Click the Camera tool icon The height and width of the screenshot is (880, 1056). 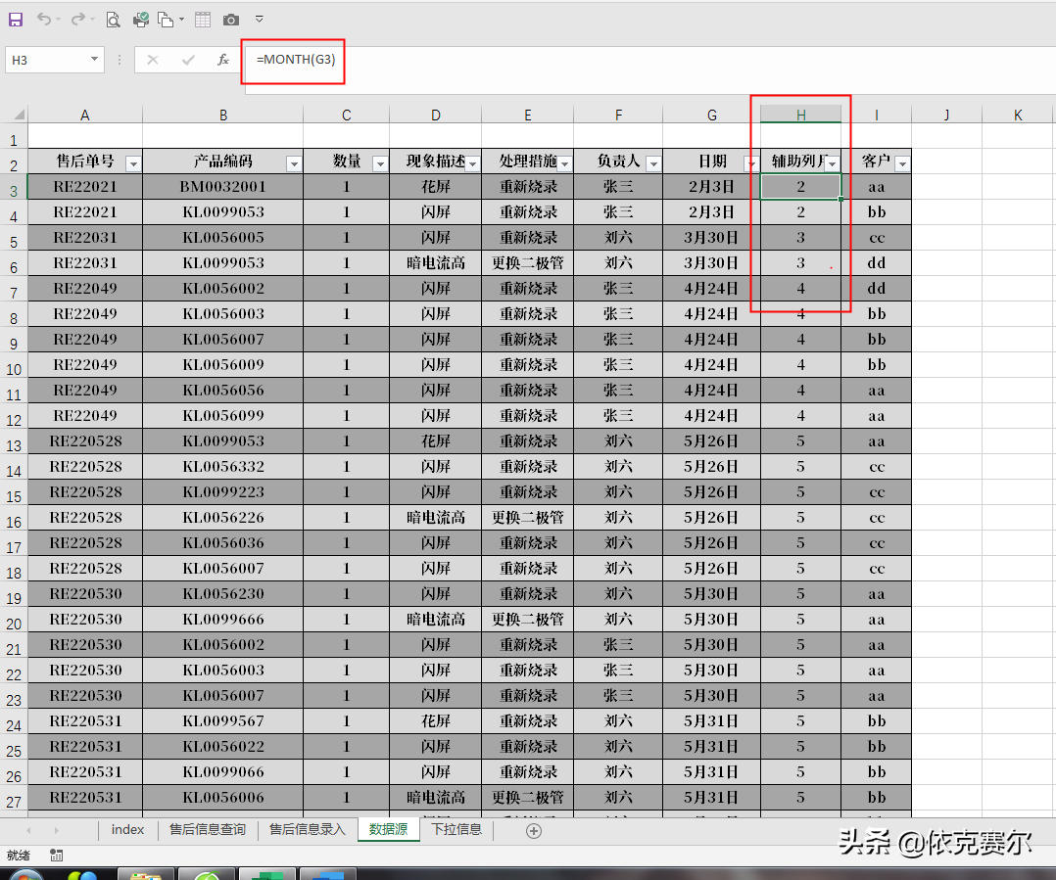tap(231, 20)
